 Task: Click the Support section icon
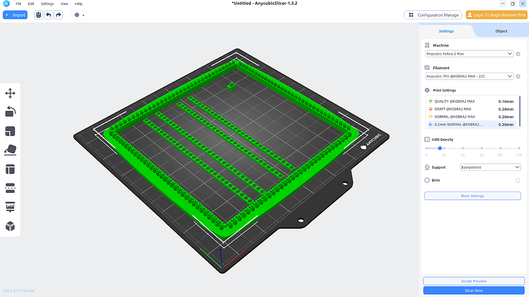click(427, 168)
